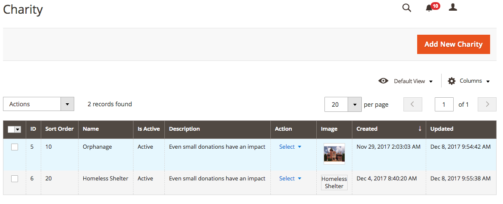Open the per page count dropdown arrow

tap(355, 105)
